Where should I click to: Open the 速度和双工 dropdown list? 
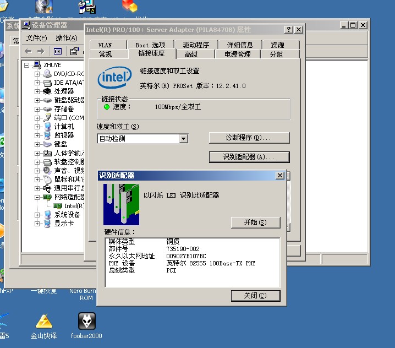pos(184,139)
